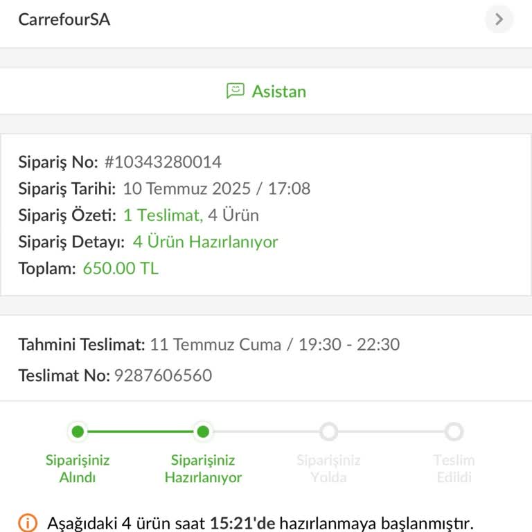Image resolution: width=532 pixels, height=532 pixels.
Task: Tap the 650.00 TL total amount
Action: pyautogui.click(x=121, y=269)
